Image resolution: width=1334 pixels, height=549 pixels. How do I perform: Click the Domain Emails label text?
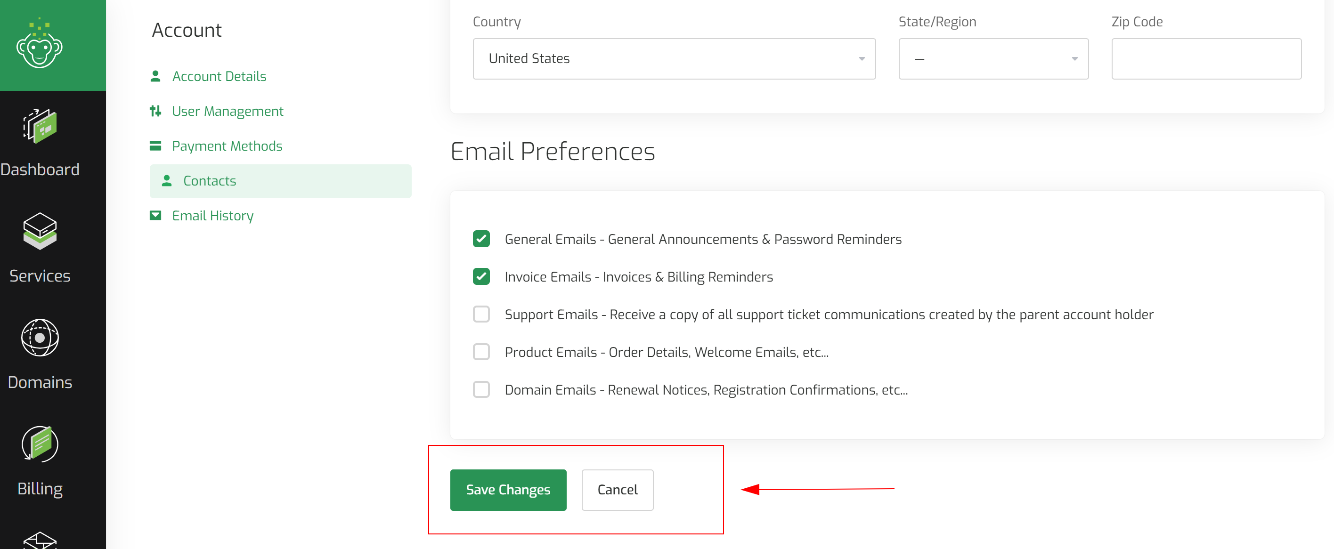[706, 390]
